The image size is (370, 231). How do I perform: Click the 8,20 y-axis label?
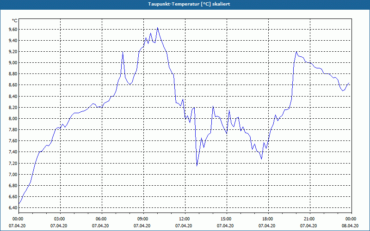(13, 108)
